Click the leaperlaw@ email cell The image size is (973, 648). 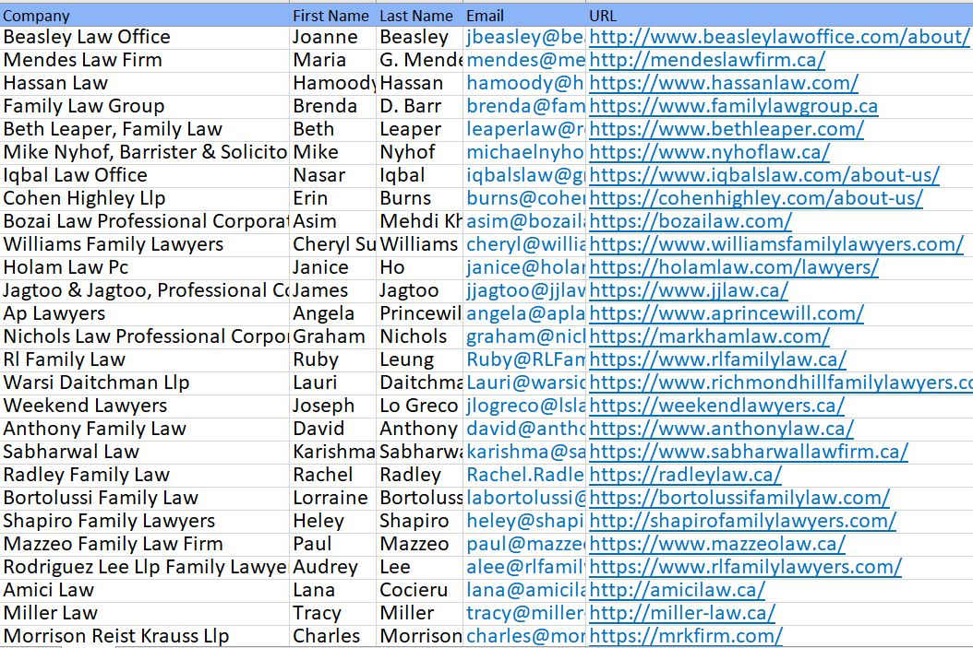click(x=525, y=129)
